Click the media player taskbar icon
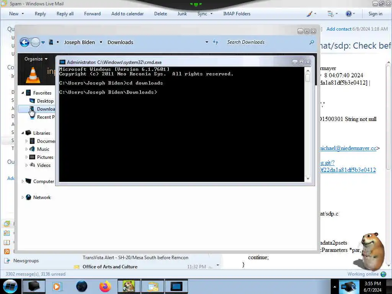The image size is (392, 294). coord(57,286)
